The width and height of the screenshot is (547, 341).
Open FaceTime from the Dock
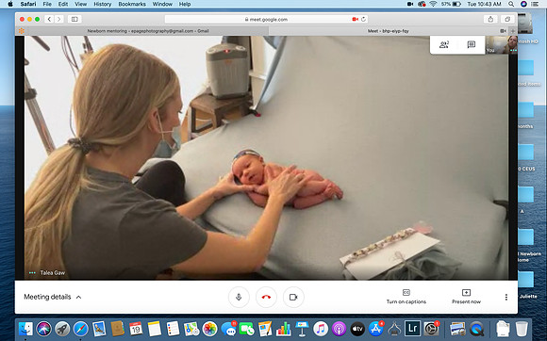247,329
